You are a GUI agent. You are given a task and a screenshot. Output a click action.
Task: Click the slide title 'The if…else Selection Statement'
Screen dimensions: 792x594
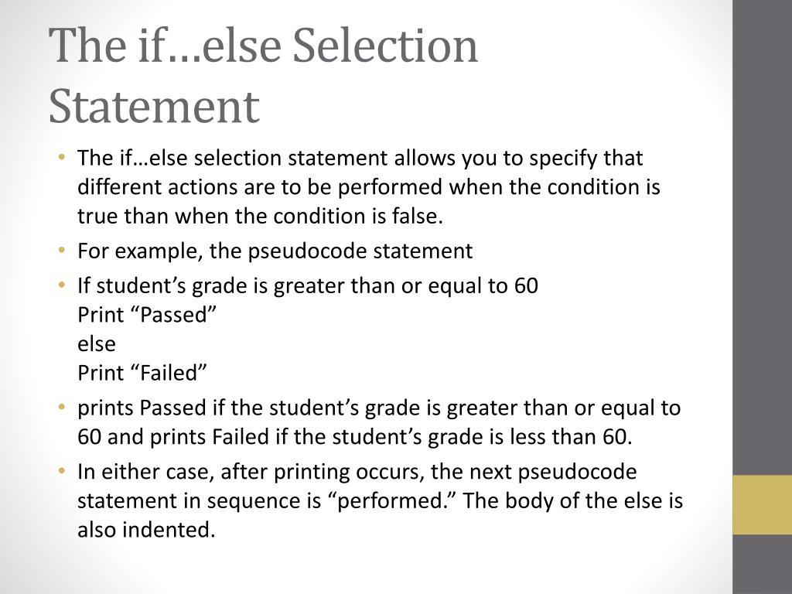(x=263, y=76)
